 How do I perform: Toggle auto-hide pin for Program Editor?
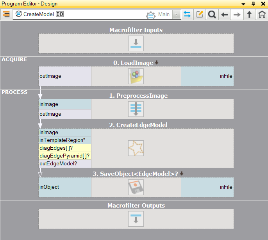253,4
